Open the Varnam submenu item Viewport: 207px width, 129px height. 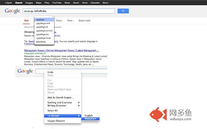[62, 116]
